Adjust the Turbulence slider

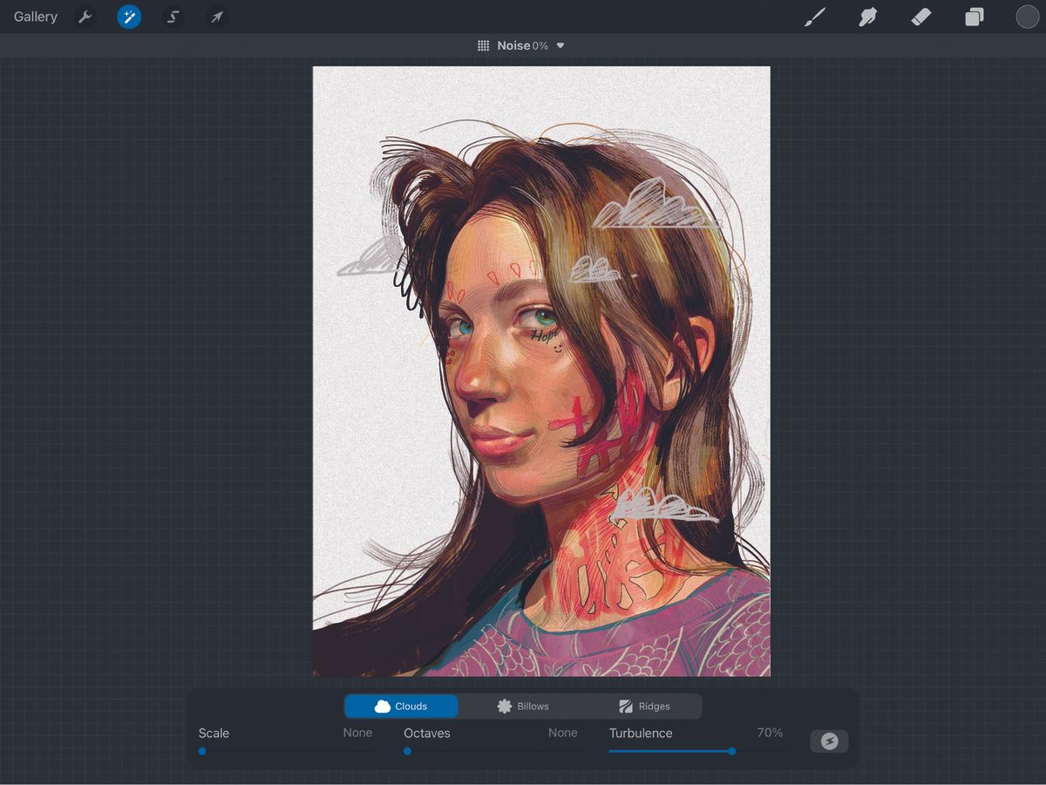coord(730,751)
